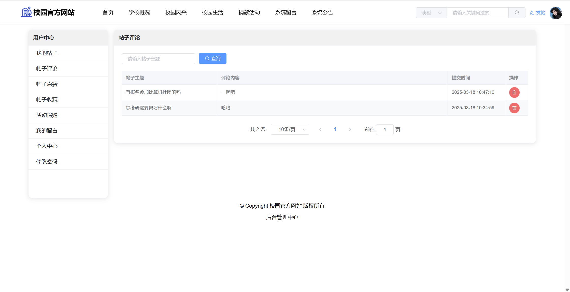
Task: Open the 类型 dropdown in header
Action: pos(431,13)
